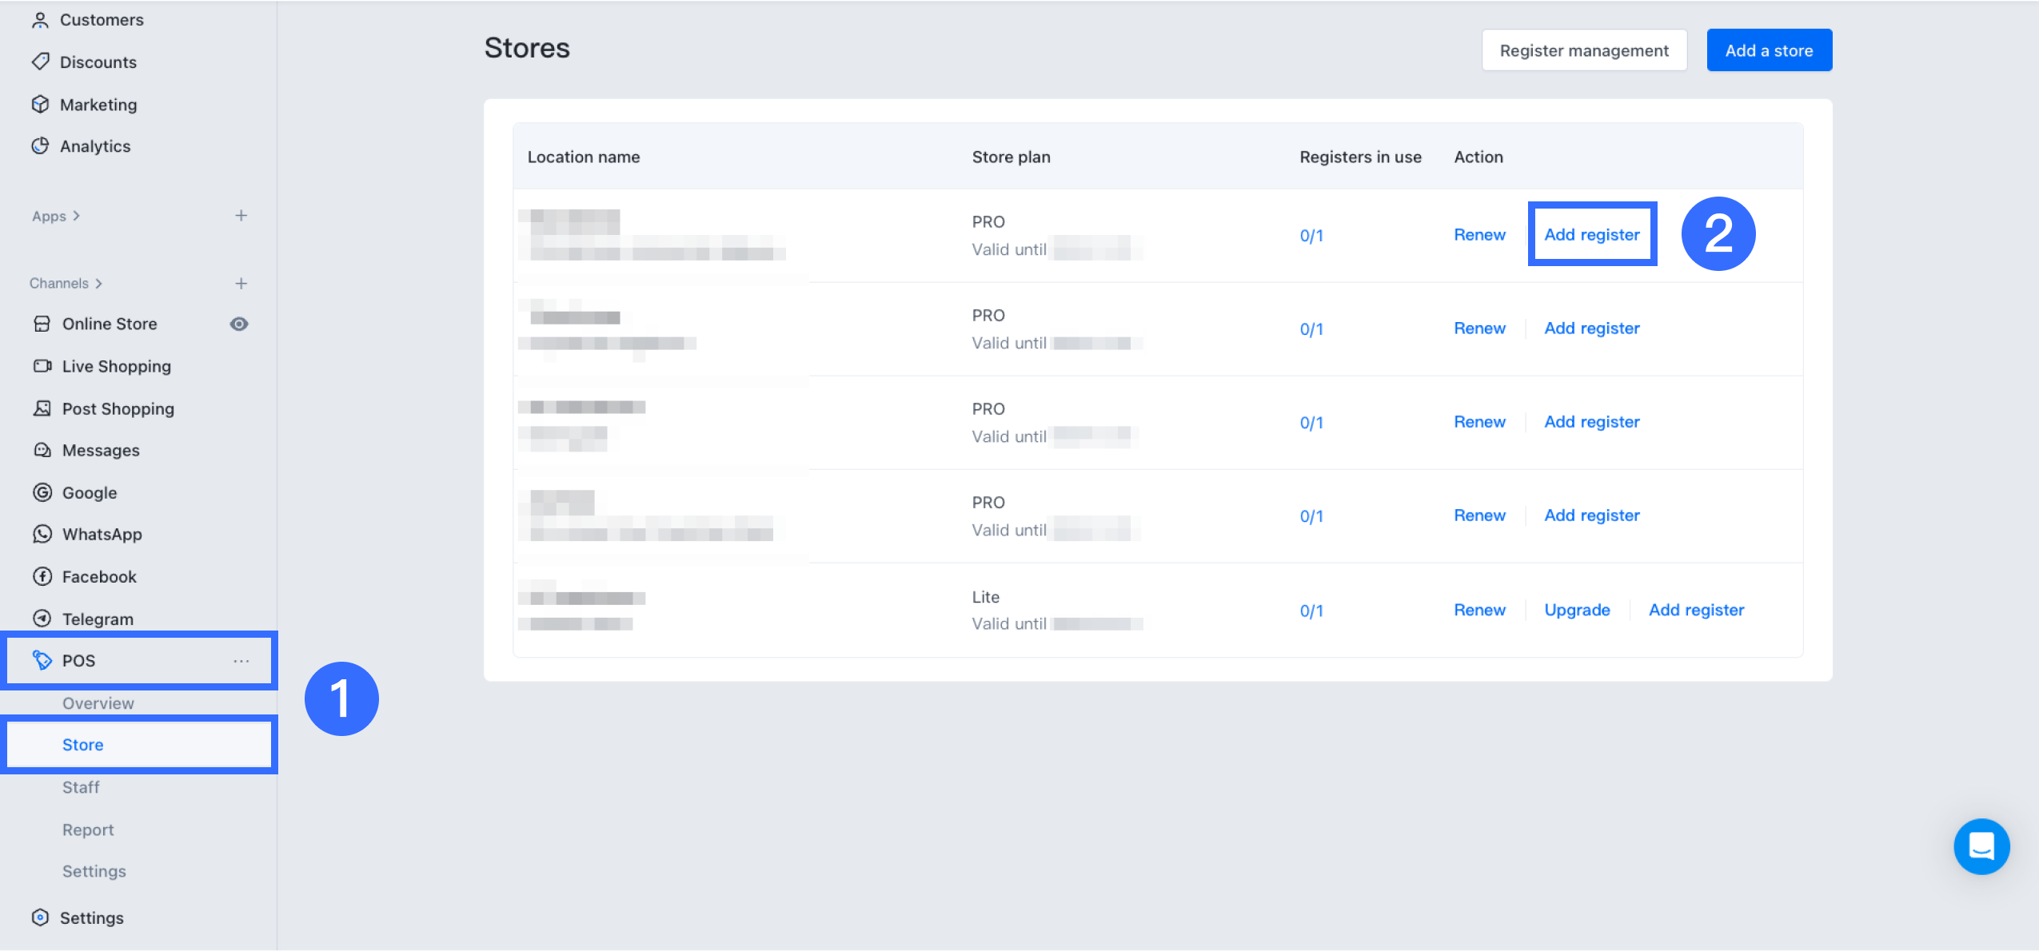Click the Marketing cube icon
2039x951 pixels.
click(40, 105)
